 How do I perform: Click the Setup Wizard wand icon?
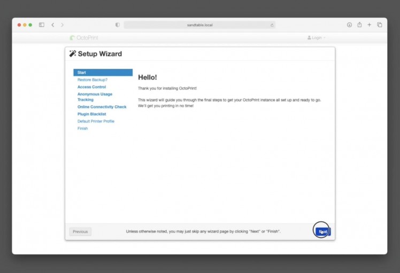point(73,53)
